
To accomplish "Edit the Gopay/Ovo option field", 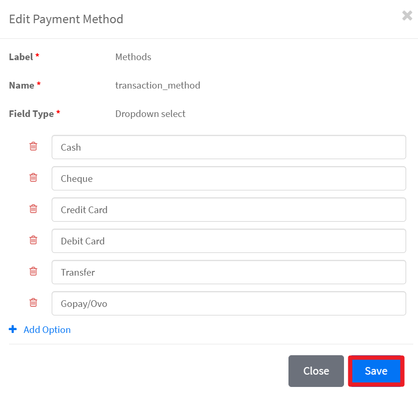I will tap(229, 304).
